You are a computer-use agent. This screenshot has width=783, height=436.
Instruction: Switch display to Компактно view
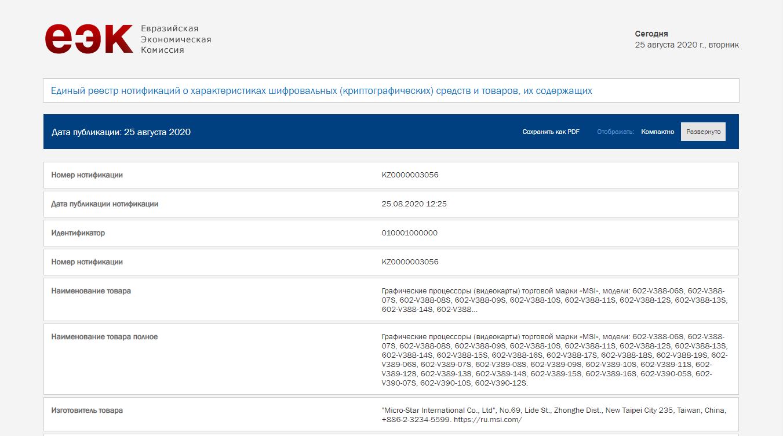click(x=657, y=132)
